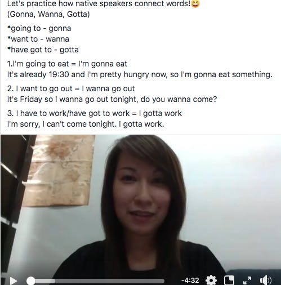The height and width of the screenshot is (285, 281).
Task: Click the -4:32 remaining time label
Action: click(190, 280)
